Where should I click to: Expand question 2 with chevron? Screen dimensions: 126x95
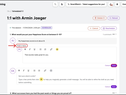coord(116,93)
